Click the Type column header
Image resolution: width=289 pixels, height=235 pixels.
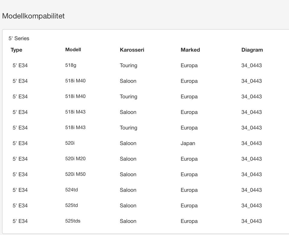click(17, 50)
